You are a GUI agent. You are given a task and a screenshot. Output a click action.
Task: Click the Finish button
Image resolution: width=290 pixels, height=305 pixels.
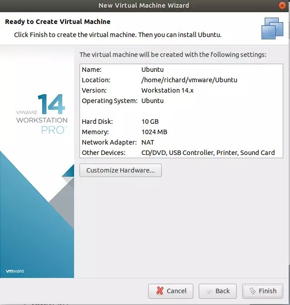pos(262,291)
